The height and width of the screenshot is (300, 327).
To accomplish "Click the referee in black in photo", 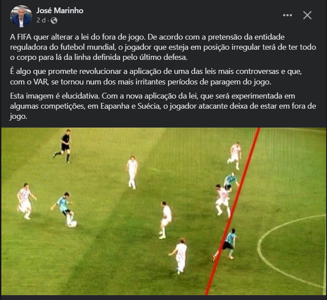I will [63, 146].
